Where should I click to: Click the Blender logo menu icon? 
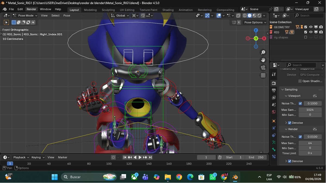5,9
